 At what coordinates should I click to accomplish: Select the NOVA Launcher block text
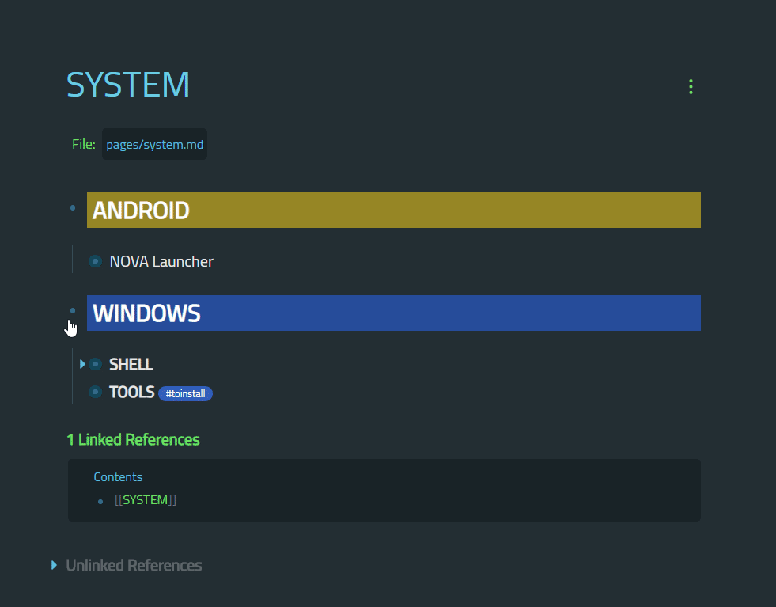tap(161, 261)
